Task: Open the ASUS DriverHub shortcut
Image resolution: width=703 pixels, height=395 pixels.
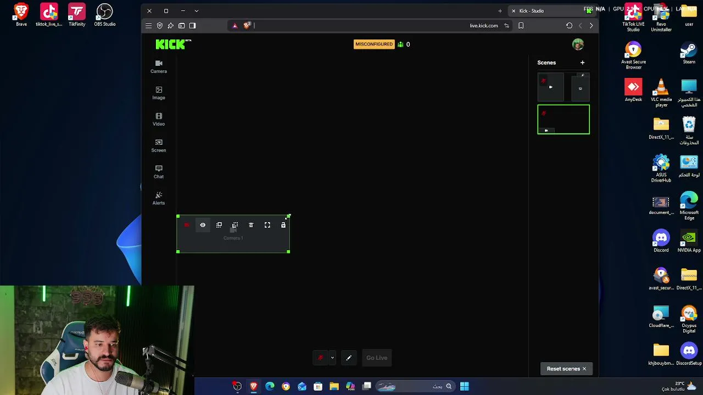Action: pos(661,169)
